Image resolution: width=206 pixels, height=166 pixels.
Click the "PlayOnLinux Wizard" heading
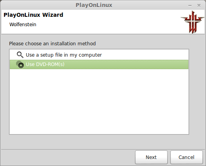coord(33,15)
